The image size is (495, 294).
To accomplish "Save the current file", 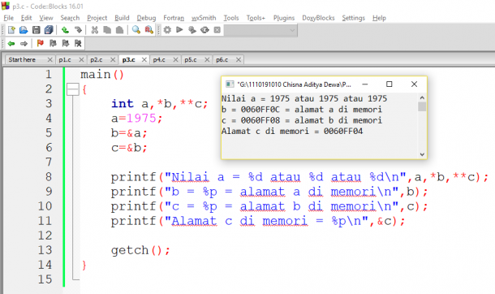I will tap(37, 30).
